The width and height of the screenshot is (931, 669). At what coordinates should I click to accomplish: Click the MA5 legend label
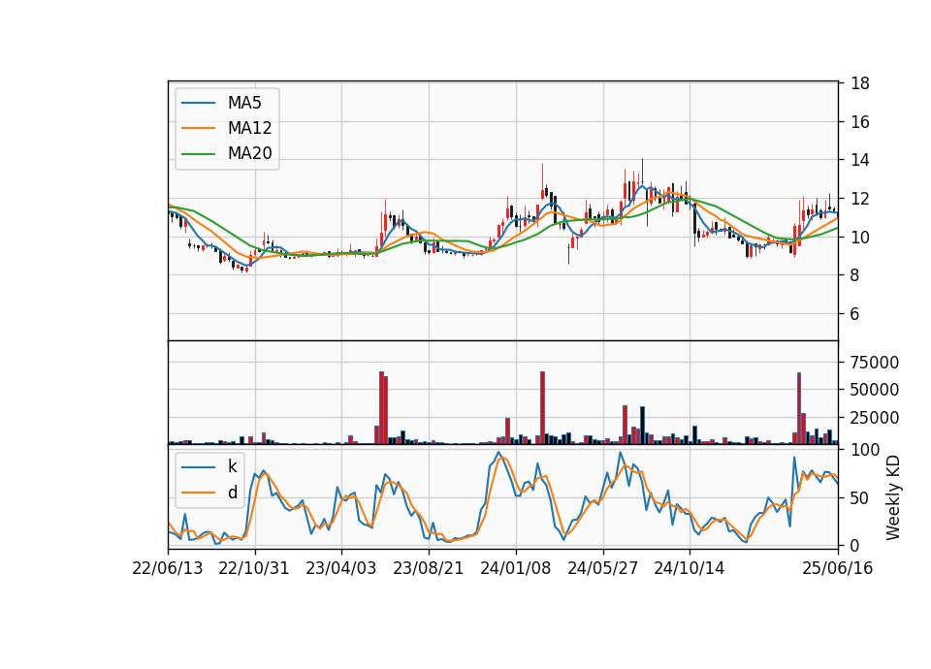244,103
